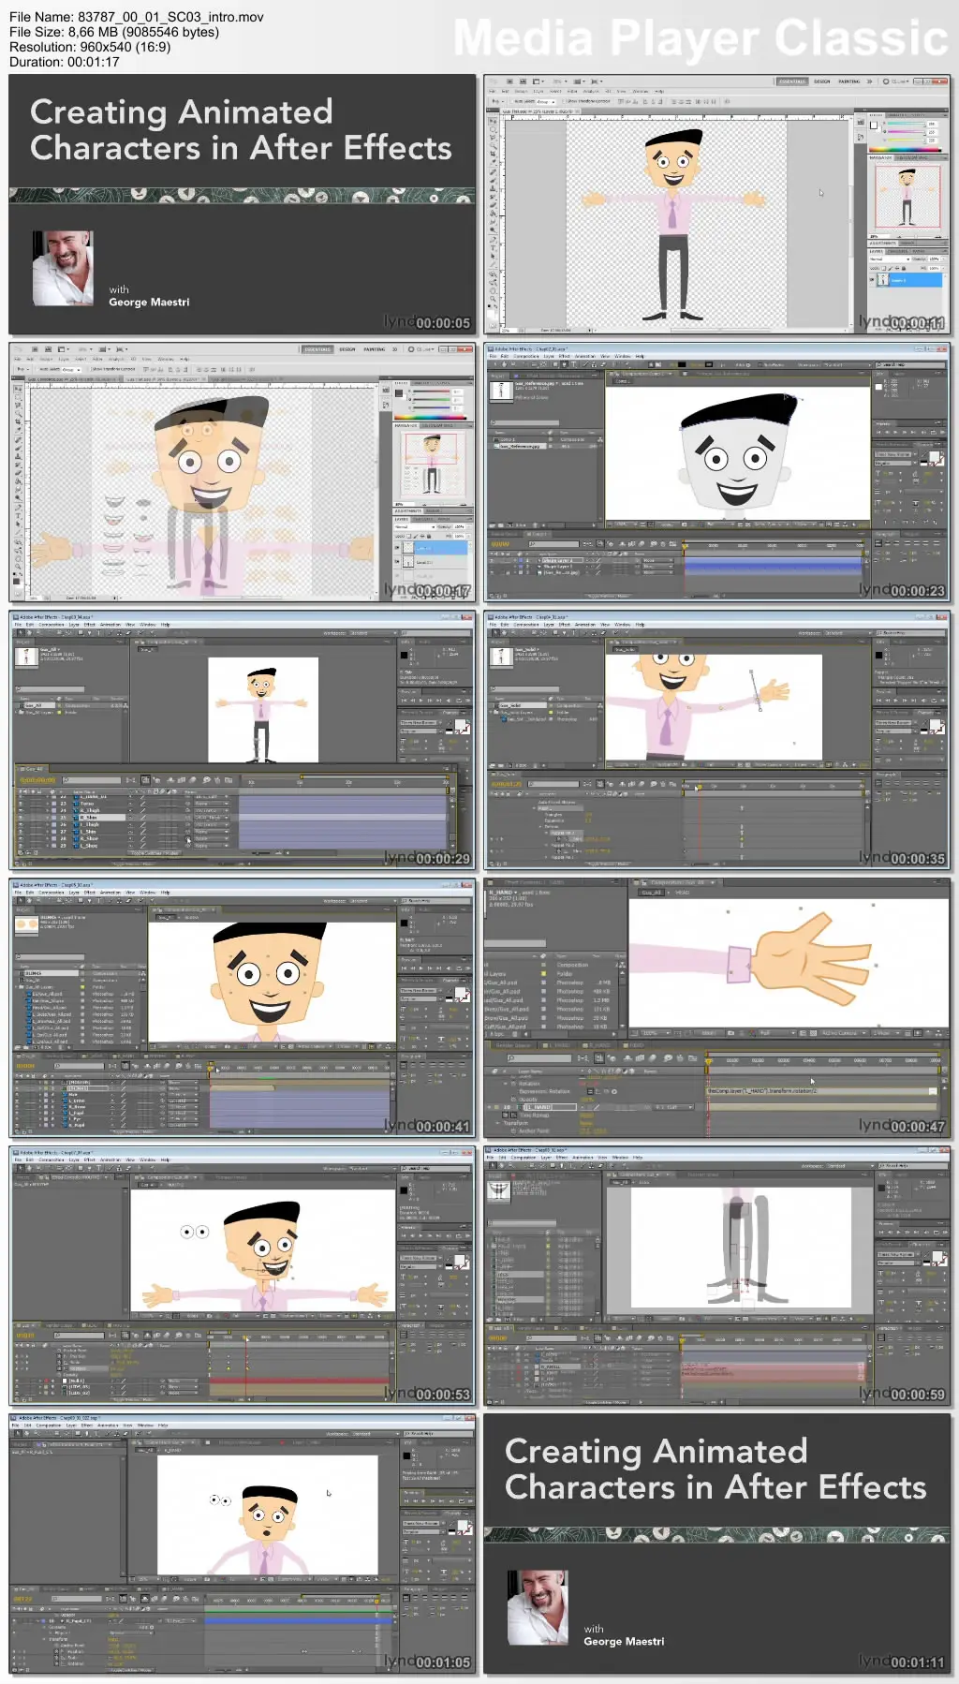Click the 00:01:11 closing title thumbnail
Viewport: 959px width, 1684px height.
(x=717, y=1544)
